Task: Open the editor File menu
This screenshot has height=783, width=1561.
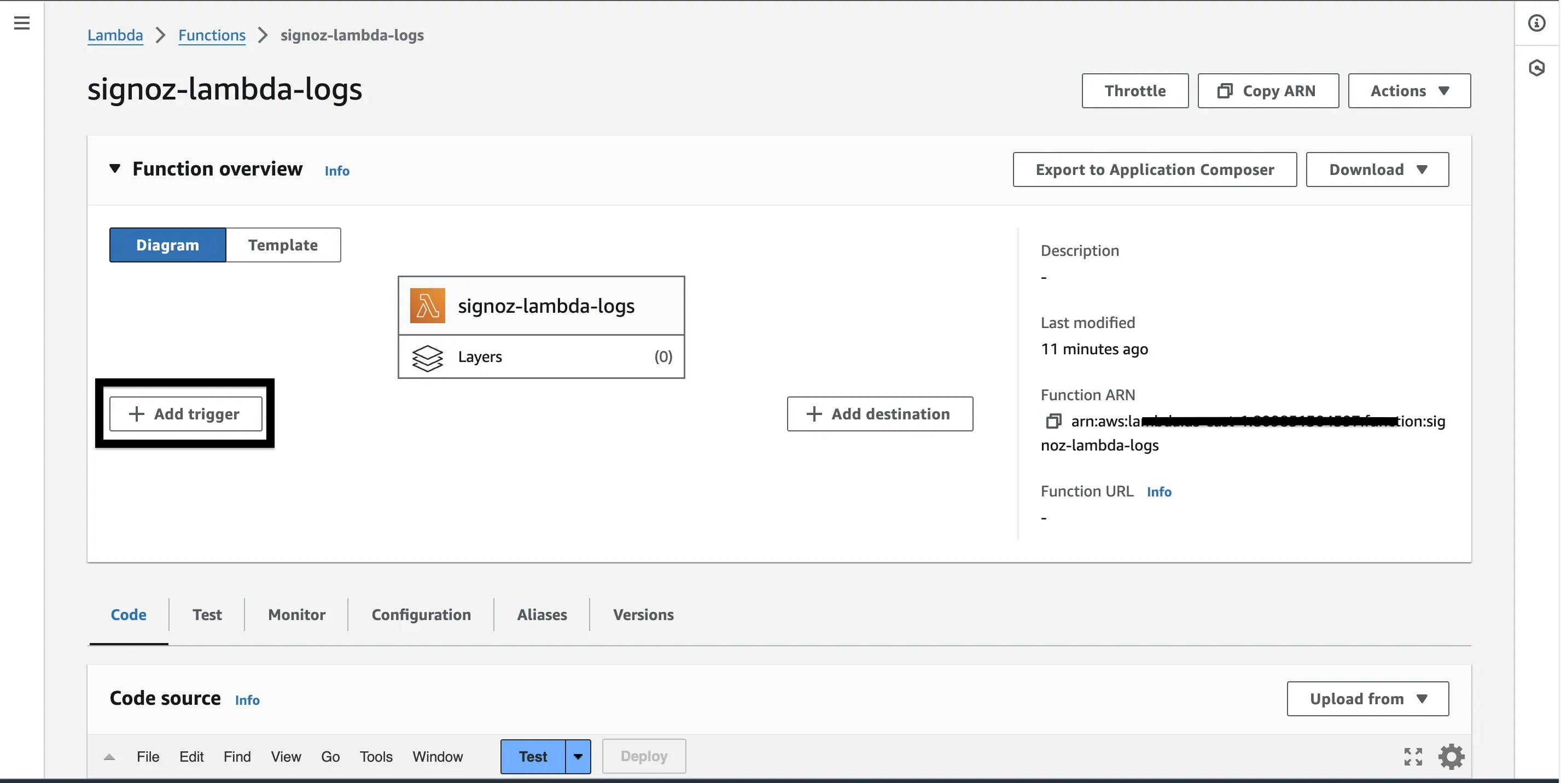Action: tap(148, 757)
